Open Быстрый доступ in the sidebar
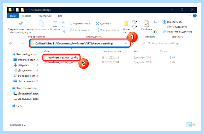204x134 pixels. (24, 54)
